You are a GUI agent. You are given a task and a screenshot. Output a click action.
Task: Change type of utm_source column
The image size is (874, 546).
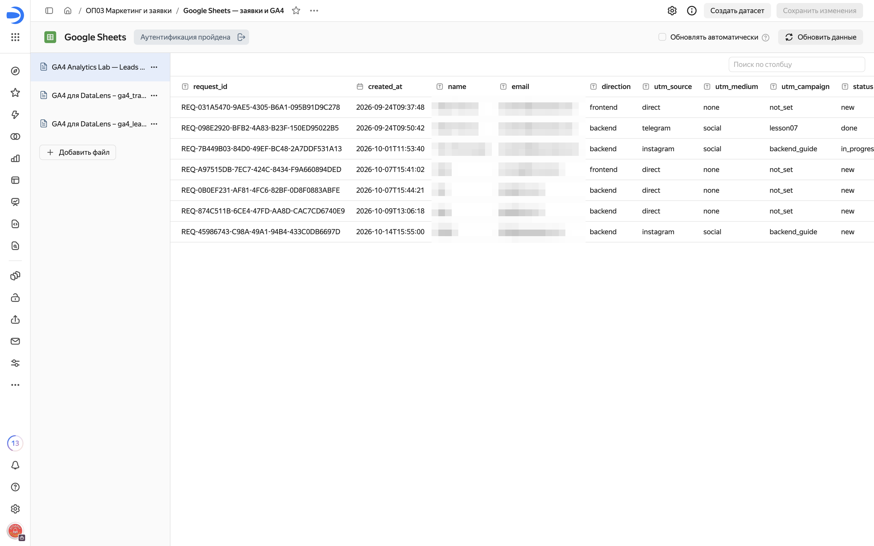[x=646, y=86]
